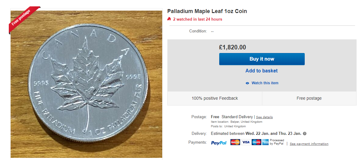Click the Free postage info cell
This screenshot has height=160, width=359.
[309, 98]
